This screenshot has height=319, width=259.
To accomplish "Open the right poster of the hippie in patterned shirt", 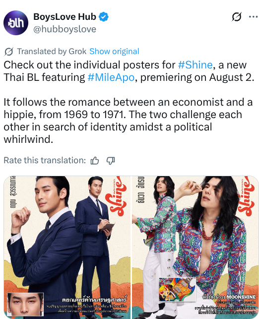I will [x=195, y=247].
